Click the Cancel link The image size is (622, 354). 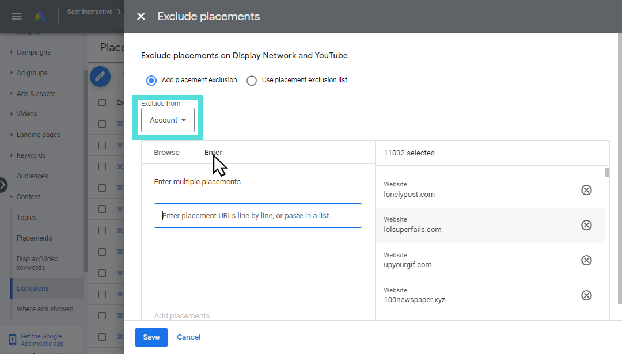coord(188,337)
